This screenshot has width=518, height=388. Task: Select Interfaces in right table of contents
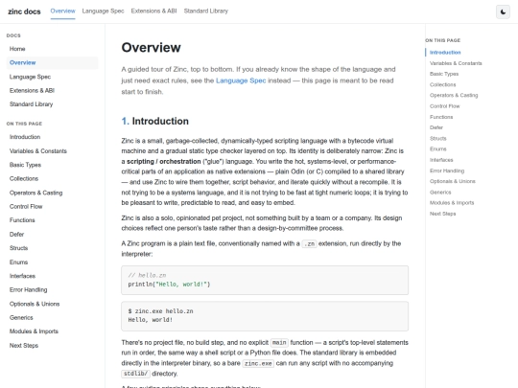pyautogui.click(x=441, y=160)
